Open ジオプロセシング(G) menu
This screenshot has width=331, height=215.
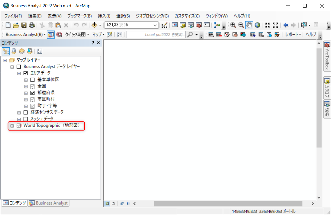click(x=152, y=16)
